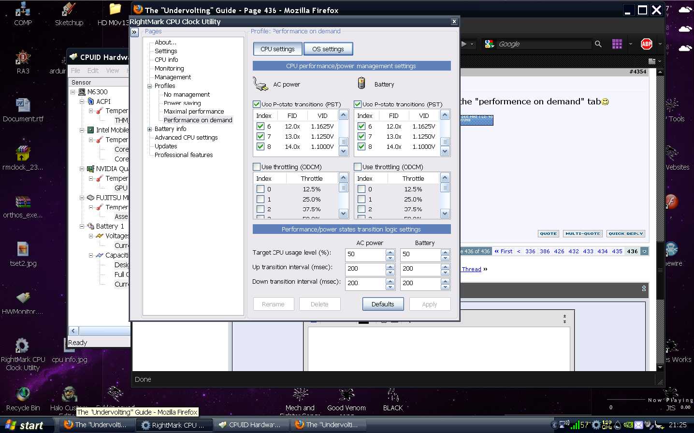Open the Recycle Bin desktop icon

coord(23,394)
